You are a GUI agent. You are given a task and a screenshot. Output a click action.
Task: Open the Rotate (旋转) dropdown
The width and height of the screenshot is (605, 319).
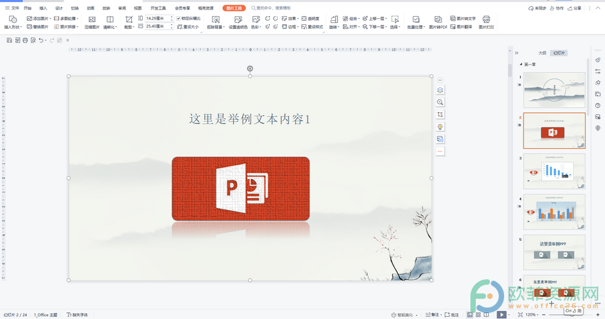334,27
